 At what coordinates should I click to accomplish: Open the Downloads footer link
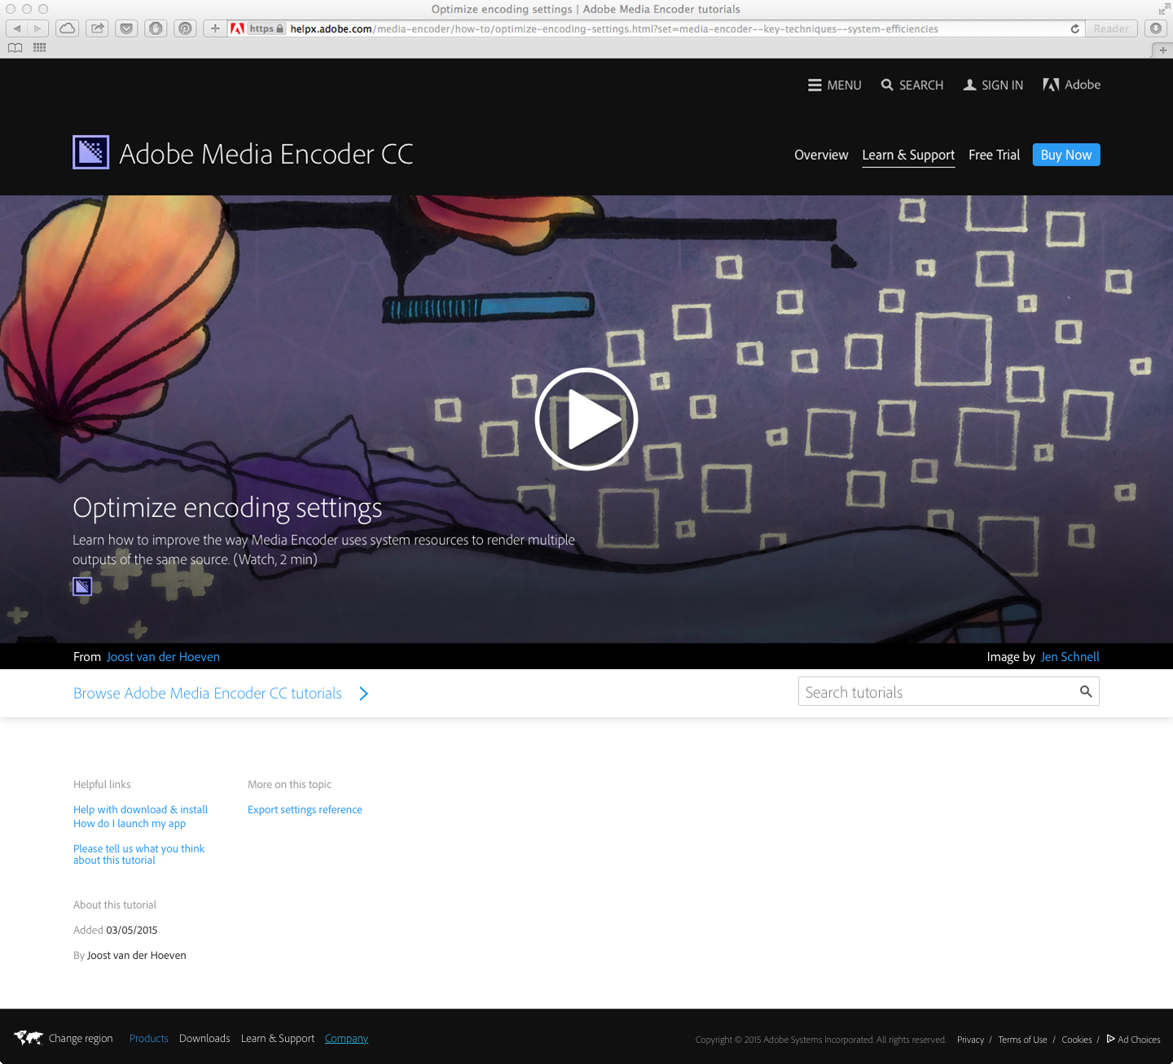pos(204,1039)
